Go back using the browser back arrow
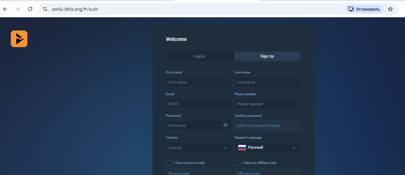 [x=5, y=9]
